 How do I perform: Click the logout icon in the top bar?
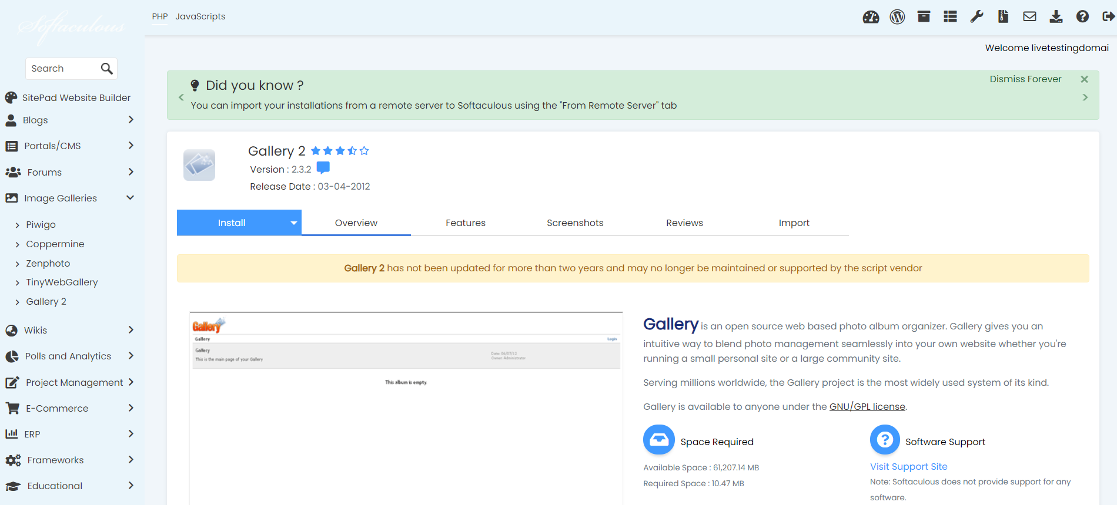coord(1108,17)
